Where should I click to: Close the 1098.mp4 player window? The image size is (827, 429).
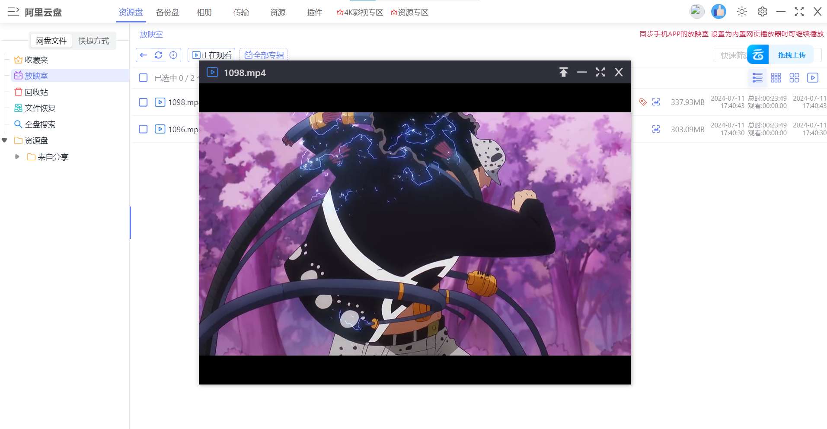(x=619, y=72)
